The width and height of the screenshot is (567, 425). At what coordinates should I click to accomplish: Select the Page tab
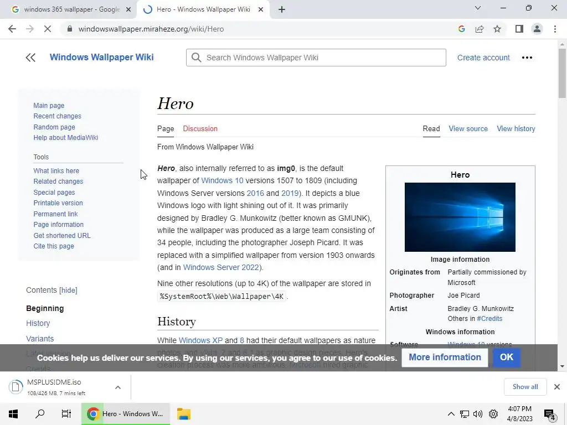pos(166,128)
